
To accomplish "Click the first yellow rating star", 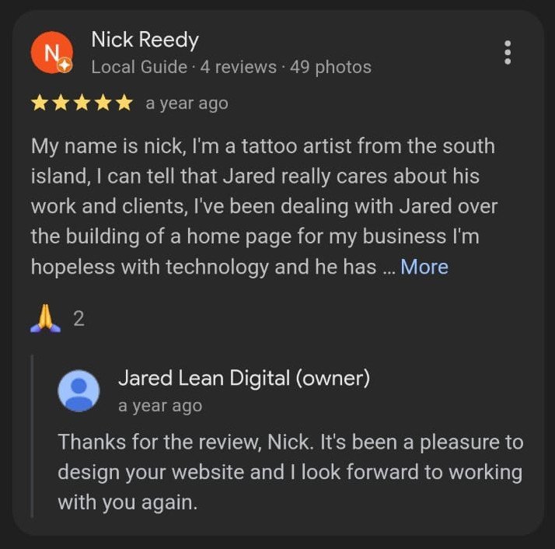I will (x=40, y=103).
